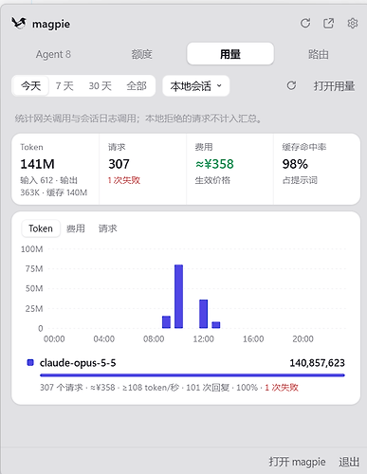
Task: Open in external window icon
Action: click(328, 23)
